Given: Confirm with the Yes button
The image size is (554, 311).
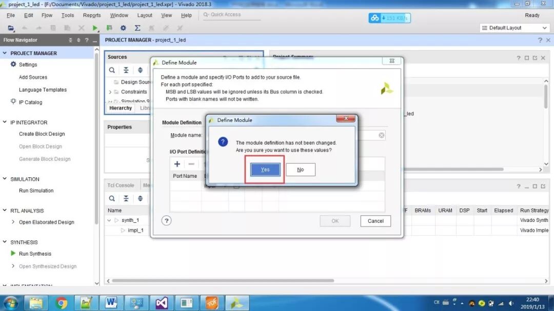Looking at the screenshot, I should 265,170.
